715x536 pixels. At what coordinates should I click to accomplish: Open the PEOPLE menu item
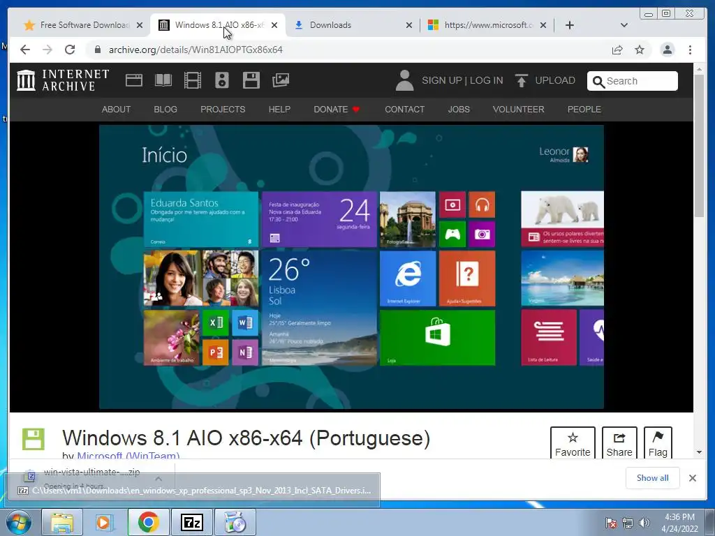tap(584, 110)
